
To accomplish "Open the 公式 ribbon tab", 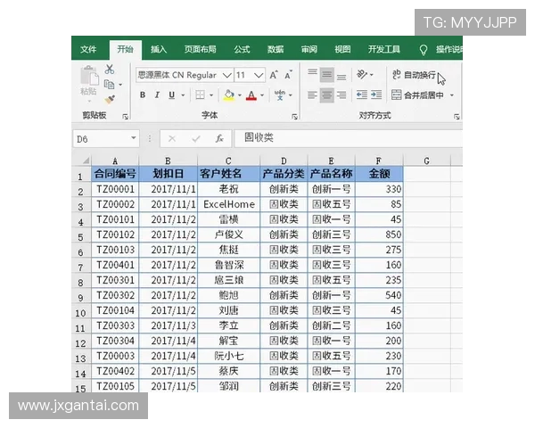I will point(242,49).
